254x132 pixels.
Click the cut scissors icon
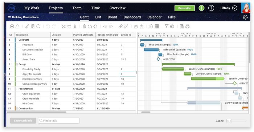tap(64, 26)
